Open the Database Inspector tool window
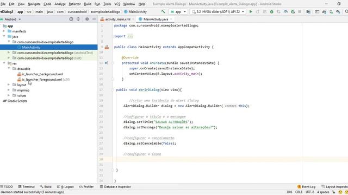The image size is (348, 195). [x=115, y=187]
